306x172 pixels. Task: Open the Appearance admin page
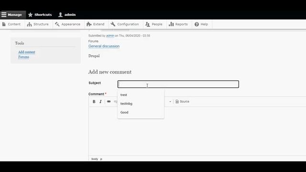(68, 24)
